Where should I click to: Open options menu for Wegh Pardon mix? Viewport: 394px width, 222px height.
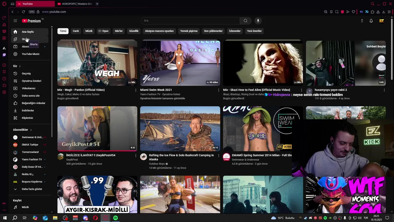pyautogui.click(x=136, y=90)
